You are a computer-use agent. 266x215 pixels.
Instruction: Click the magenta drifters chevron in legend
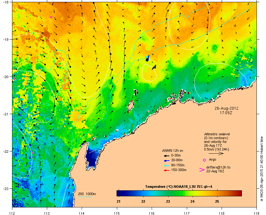[202, 170]
